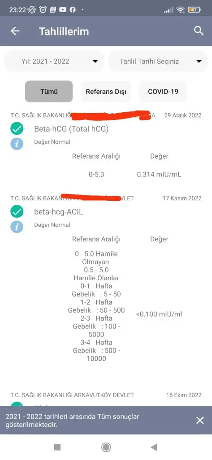
Task: Tap Android home circle button
Action: tap(106, 447)
